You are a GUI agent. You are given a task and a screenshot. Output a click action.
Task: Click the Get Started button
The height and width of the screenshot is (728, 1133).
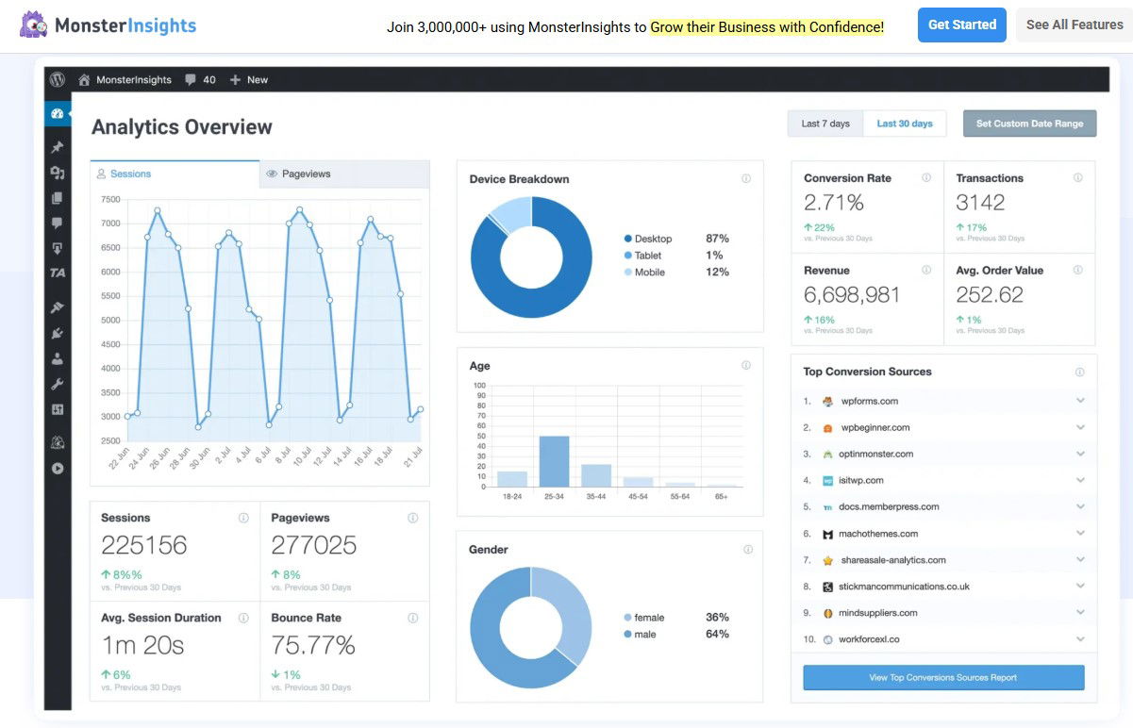point(961,25)
